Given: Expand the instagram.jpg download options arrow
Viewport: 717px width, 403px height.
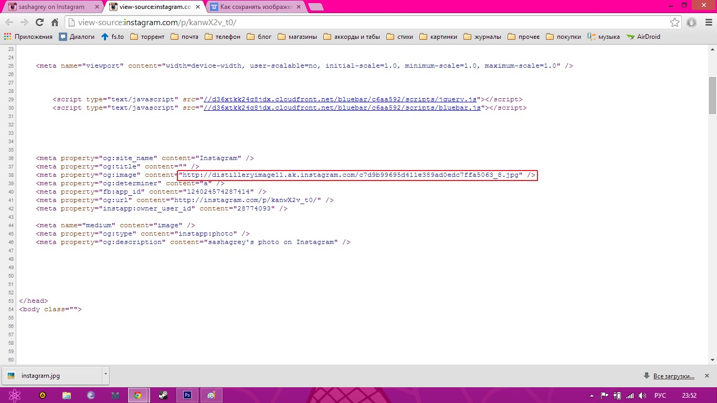Looking at the screenshot, I should [x=106, y=376].
